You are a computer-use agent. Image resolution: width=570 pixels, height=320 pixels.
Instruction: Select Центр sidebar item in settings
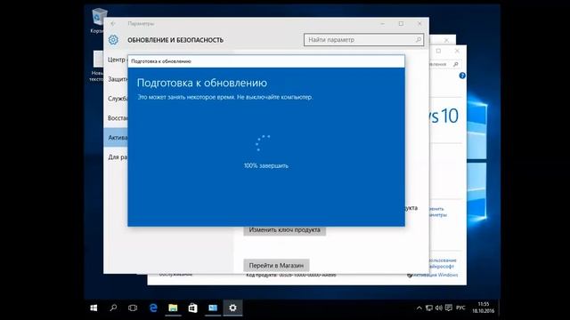tap(117, 60)
